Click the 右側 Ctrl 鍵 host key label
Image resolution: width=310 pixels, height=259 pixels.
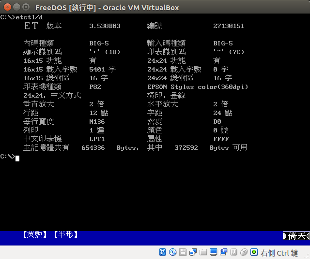coord(279,253)
